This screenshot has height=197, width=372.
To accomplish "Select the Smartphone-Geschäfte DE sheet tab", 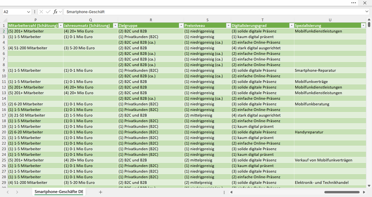I will coord(59,192).
